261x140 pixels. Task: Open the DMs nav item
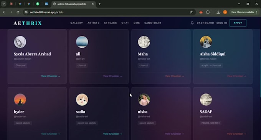[x=137, y=23]
